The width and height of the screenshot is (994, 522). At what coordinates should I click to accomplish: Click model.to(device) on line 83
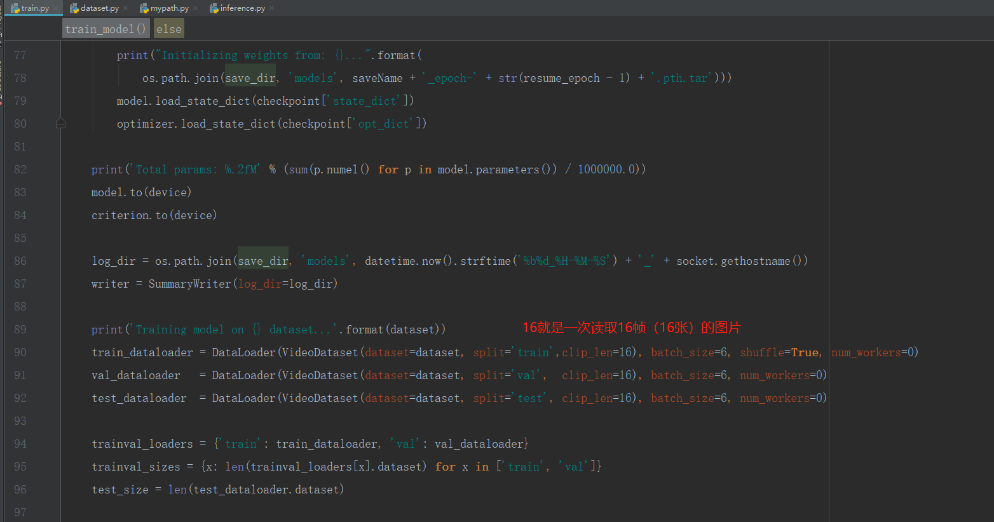[x=141, y=192]
